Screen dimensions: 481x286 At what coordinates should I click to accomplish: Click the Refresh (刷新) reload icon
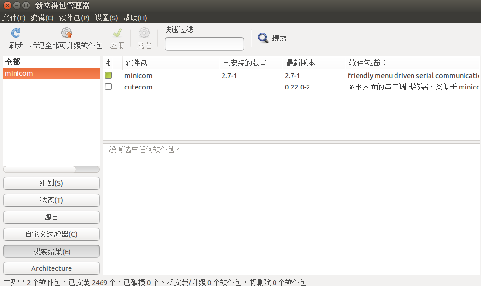tap(16, 33)
